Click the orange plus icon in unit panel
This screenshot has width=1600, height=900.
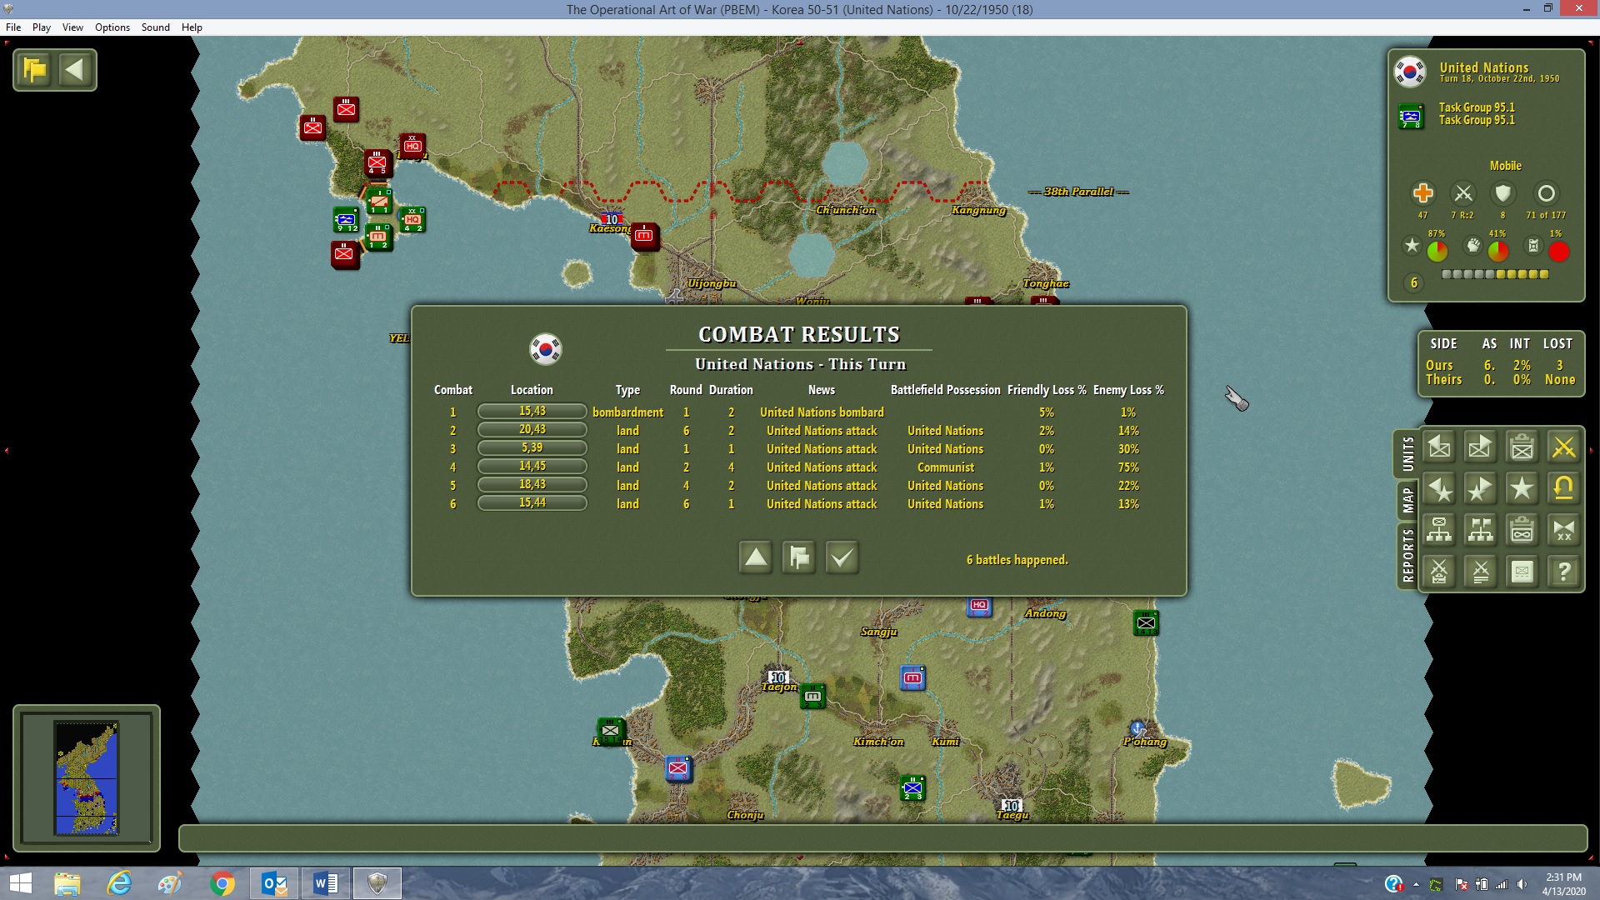pyautogui.click(x=1423, y=193)
